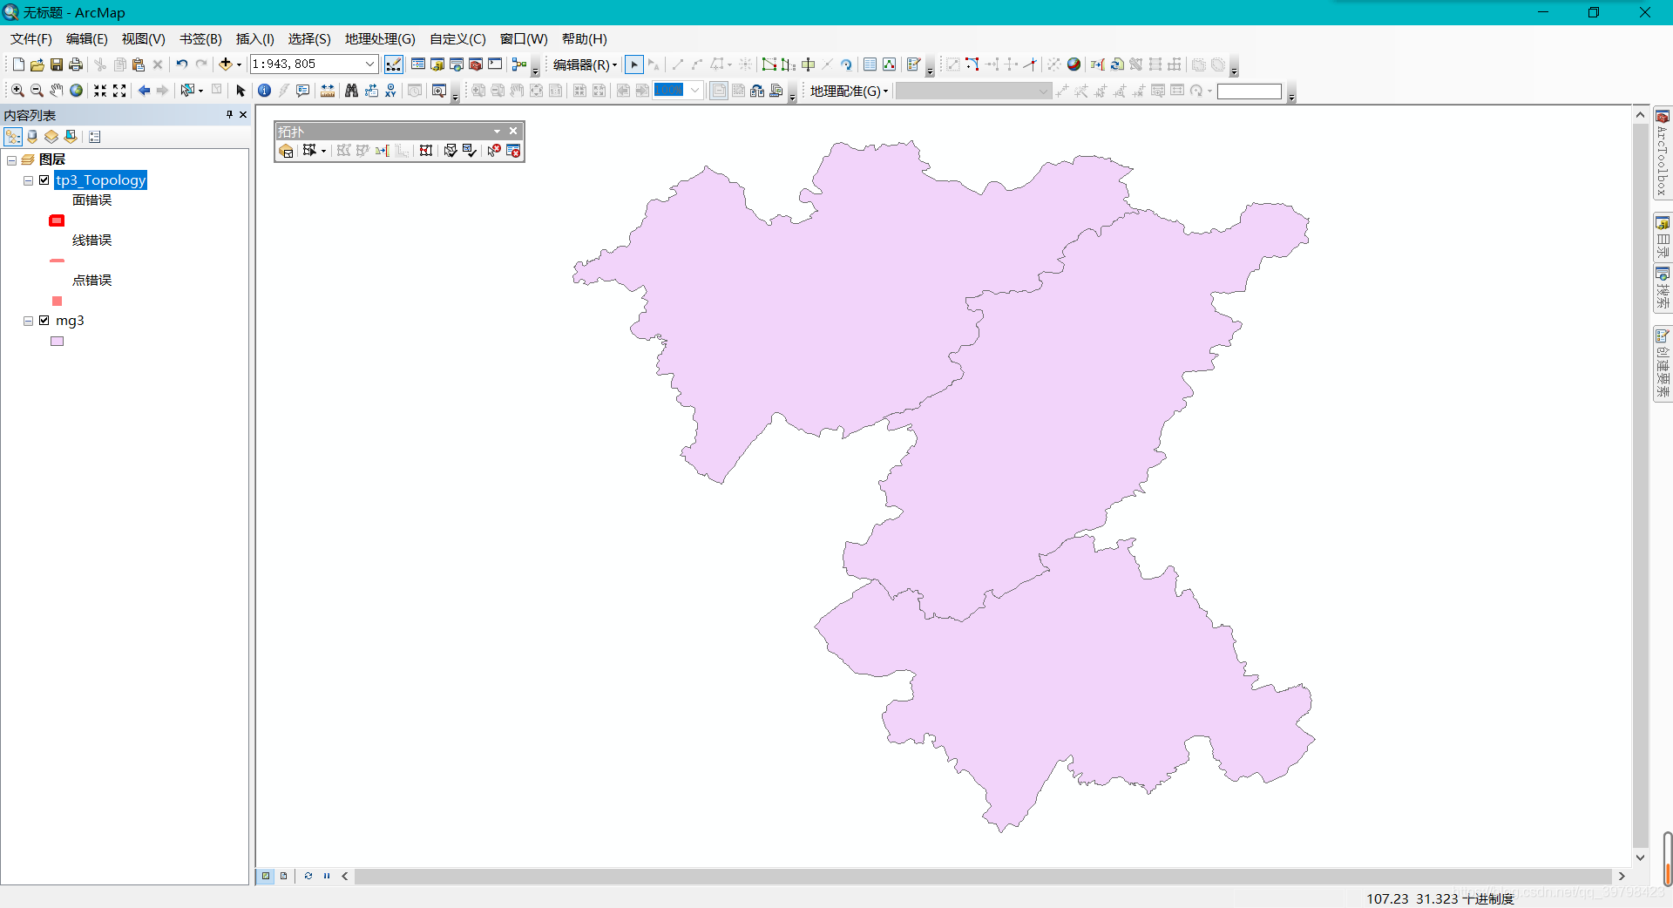Switch to List By Visibility
1673x908 pixels.
tap(51, 137)
